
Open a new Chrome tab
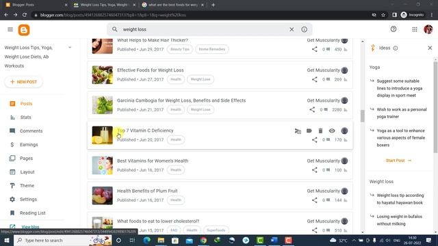click(213, 5)
